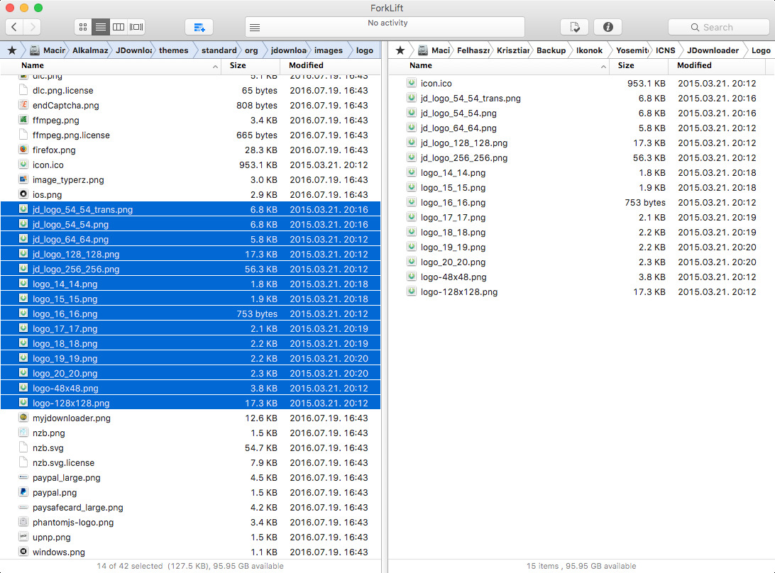Go to 'themes' in left path bar
Screen dimensions: 775x573
click(x=173, y=50)
